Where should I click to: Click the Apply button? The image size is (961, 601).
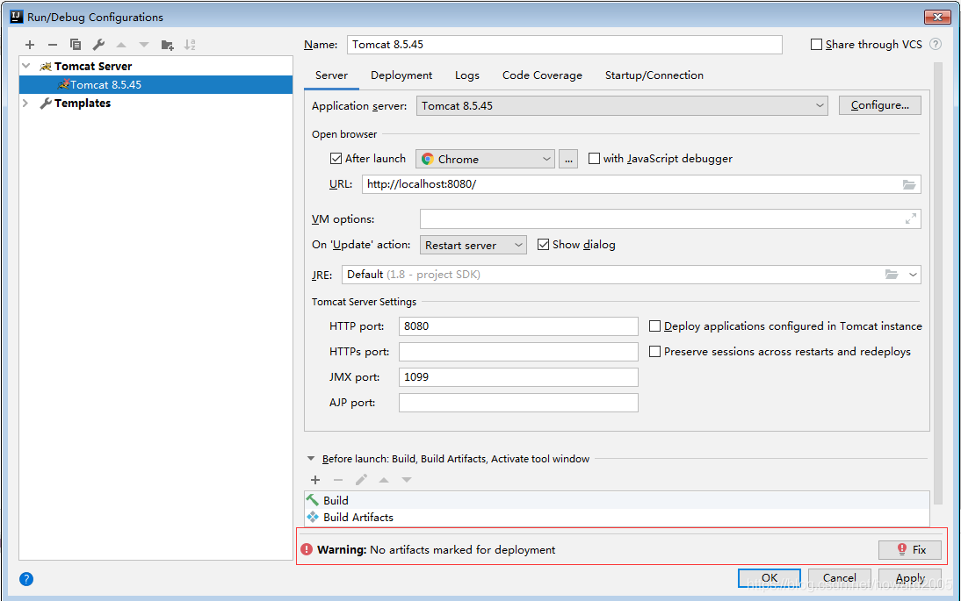(x=910, y=578)
